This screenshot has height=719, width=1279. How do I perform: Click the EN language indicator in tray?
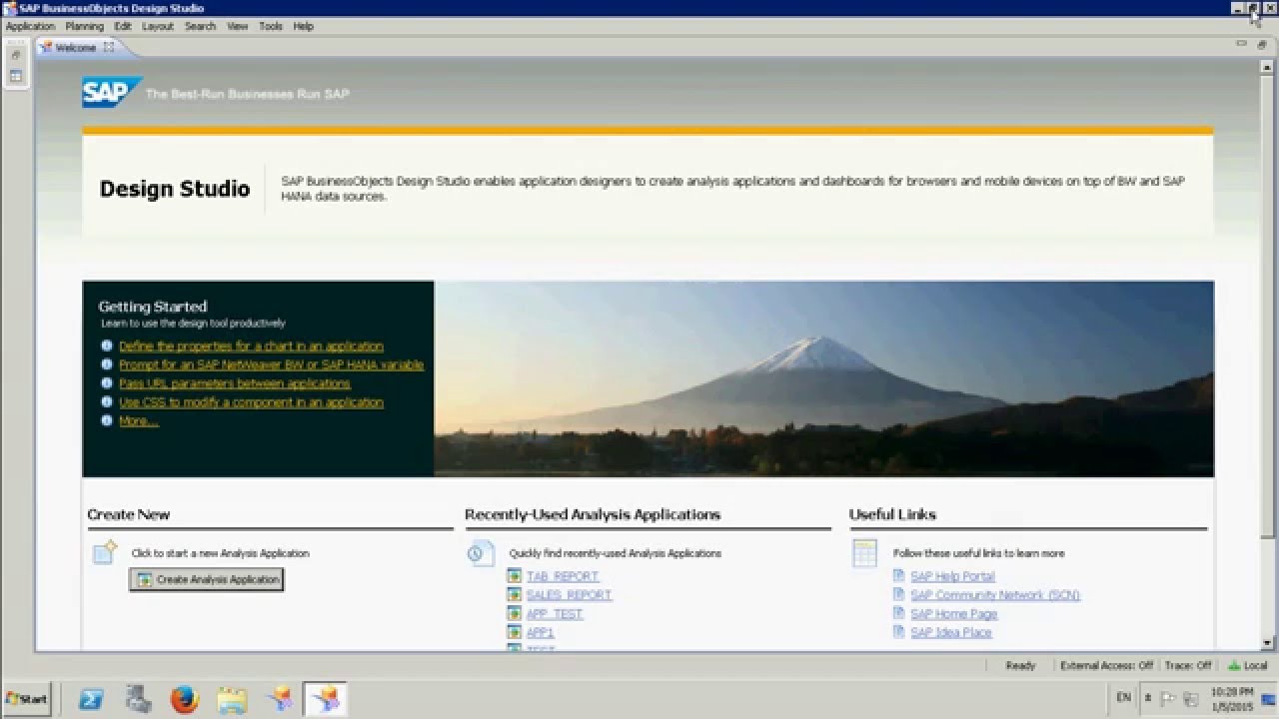click(1124, 697)
